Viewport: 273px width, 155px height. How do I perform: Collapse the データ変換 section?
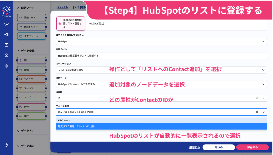coord(18,51)
